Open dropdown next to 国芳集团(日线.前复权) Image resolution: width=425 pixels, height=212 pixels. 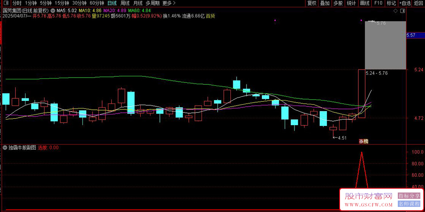pos(52,11)
